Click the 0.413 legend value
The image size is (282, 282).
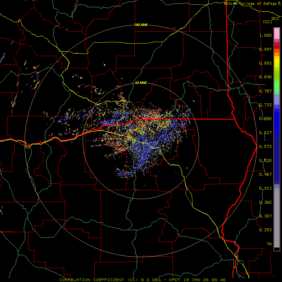tap(265, 188)
